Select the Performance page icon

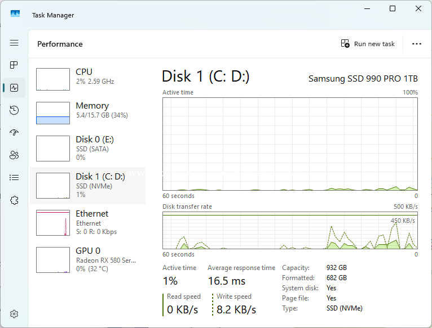pos(14,88)
